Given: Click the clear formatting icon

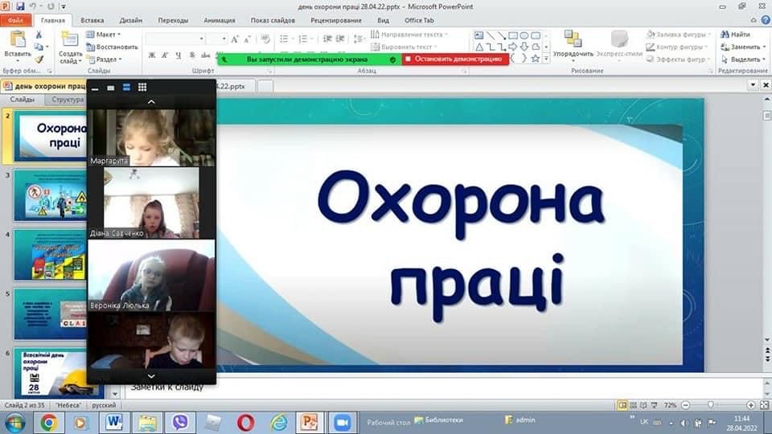Looking at the screenshot, I should tap(265, 39).
